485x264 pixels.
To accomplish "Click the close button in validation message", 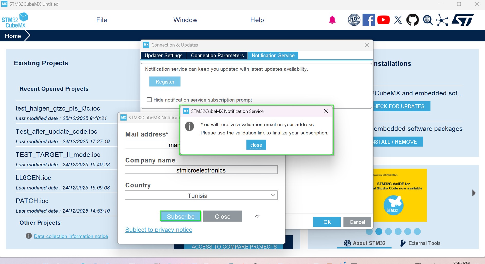I will [x=256, y=145].
